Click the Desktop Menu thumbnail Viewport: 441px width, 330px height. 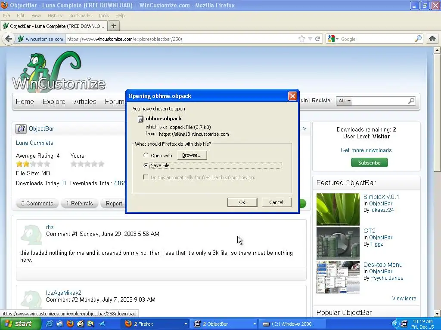pos(338,277)
